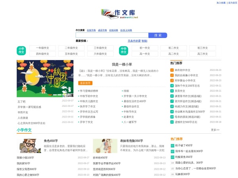
Task: Click cartoon thumbnail for 角色450字
Action: click(29, 146)
